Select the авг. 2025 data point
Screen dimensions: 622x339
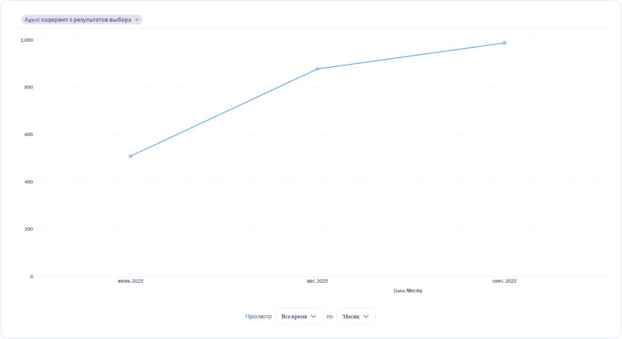pyautogui.click(x=317, y=69)
